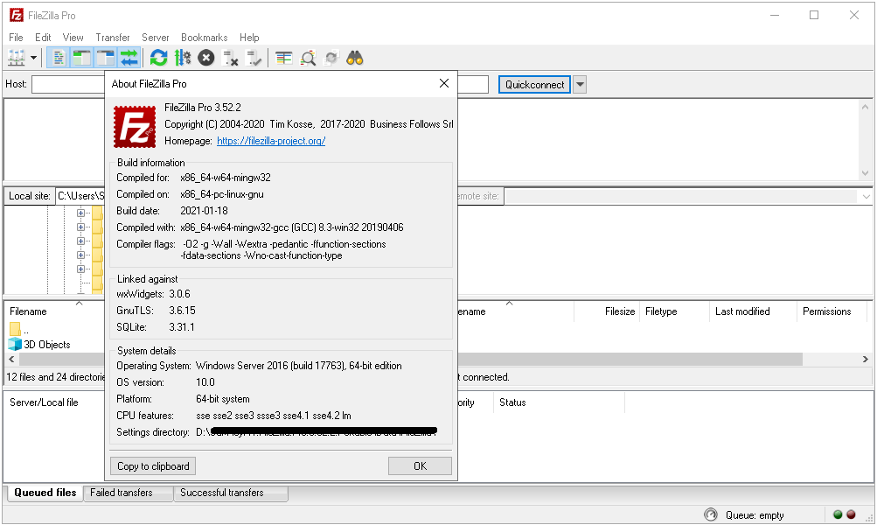Click the Build date '2021-01-18' value
877x525 pixels.
tap(204, 211)
